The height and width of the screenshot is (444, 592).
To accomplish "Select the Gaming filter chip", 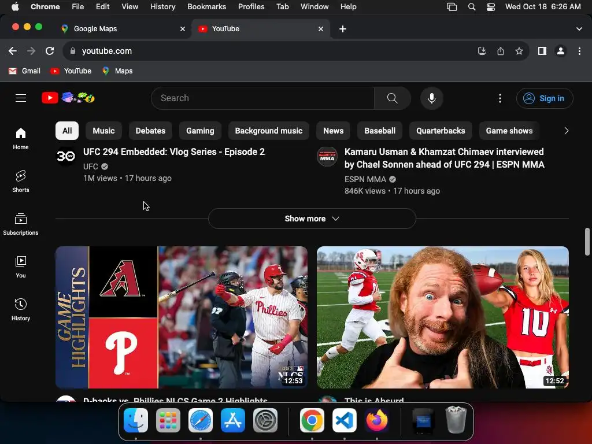I will (x=200, y=131).
